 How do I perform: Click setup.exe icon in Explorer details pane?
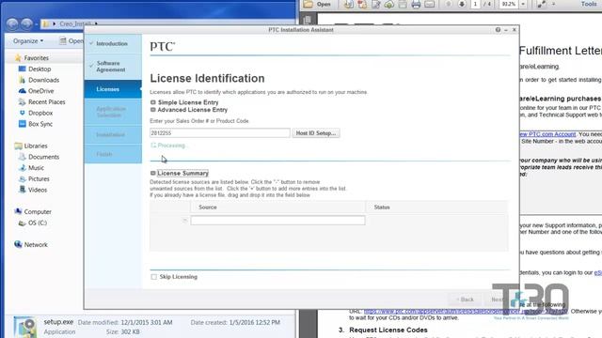click(x=25, y=327)
